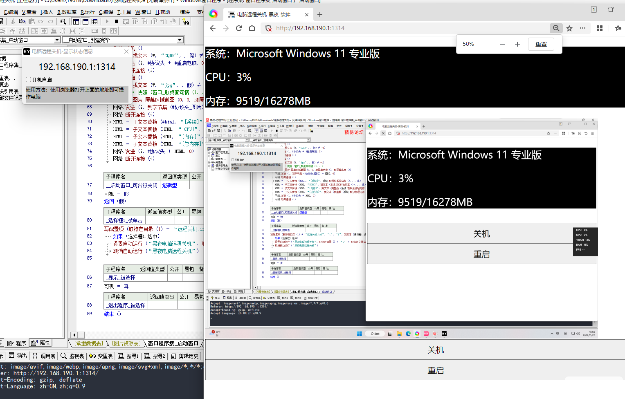This screenshot has height=399, width=625.
Task: Click the 重置 zoom reset button
Action: [x=541, y=44]
